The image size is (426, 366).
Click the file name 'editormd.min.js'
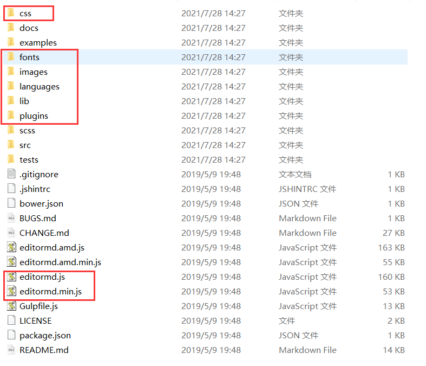click(50, 292)
